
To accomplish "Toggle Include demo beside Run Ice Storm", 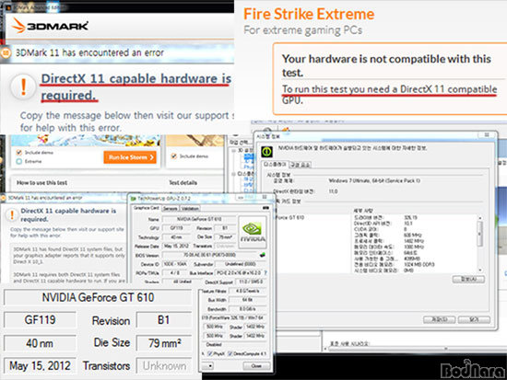I will click(19, 153).
